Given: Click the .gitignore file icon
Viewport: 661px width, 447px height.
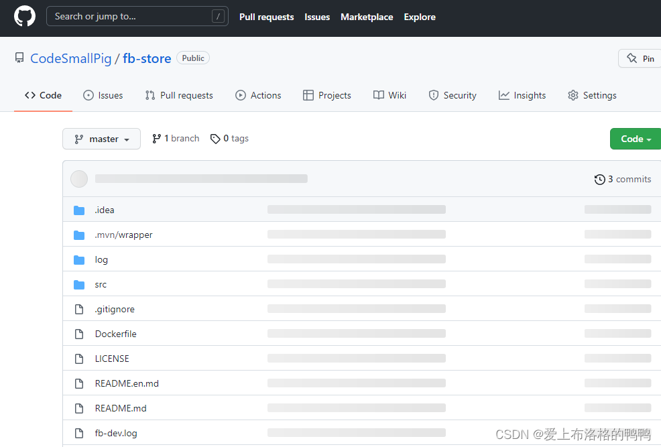Looking at the screenshot, I should point(79,309).
